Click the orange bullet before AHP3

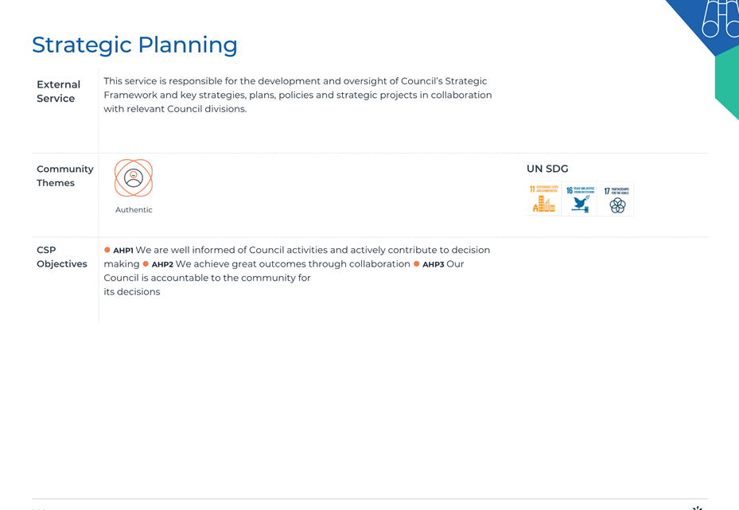(x=417, y=264)
